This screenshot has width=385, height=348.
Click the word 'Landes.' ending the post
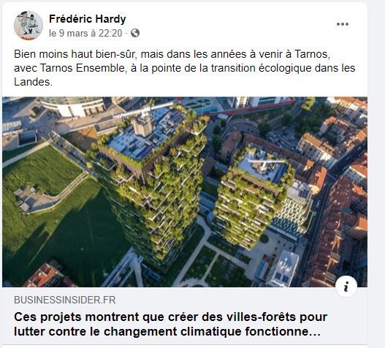tap(33, 82)
